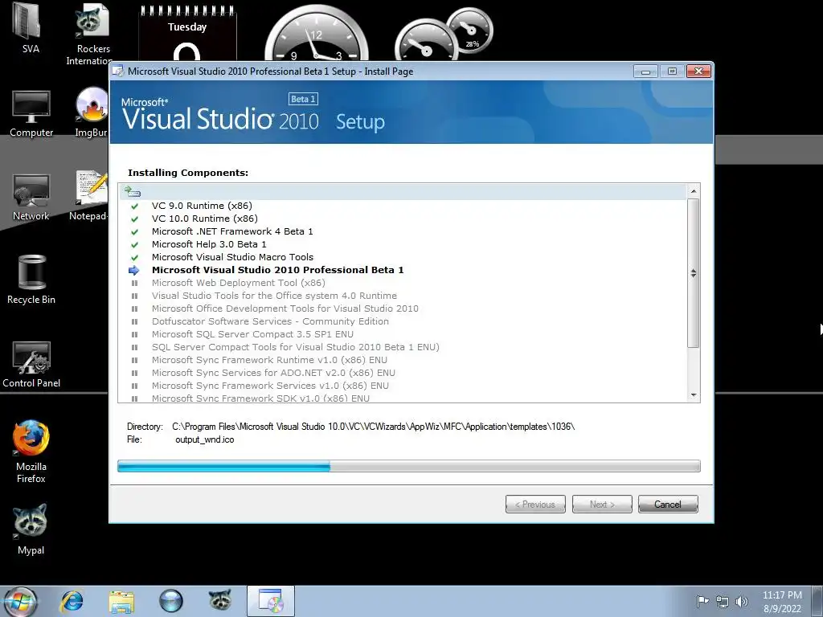
Task: Open Notepad++ desktop shortcut
Action: tap(90, 195)
